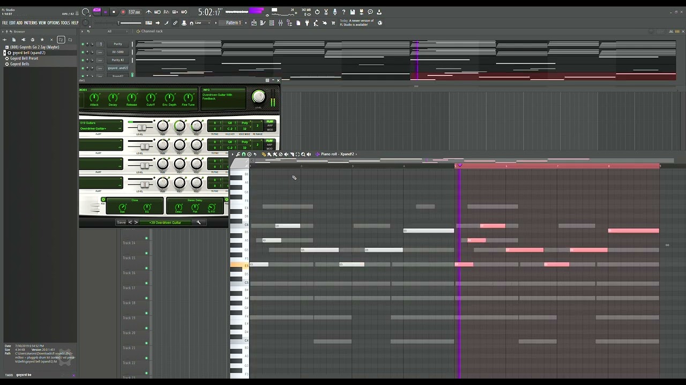Toggle MOD mode on first part

pos(270,129)
